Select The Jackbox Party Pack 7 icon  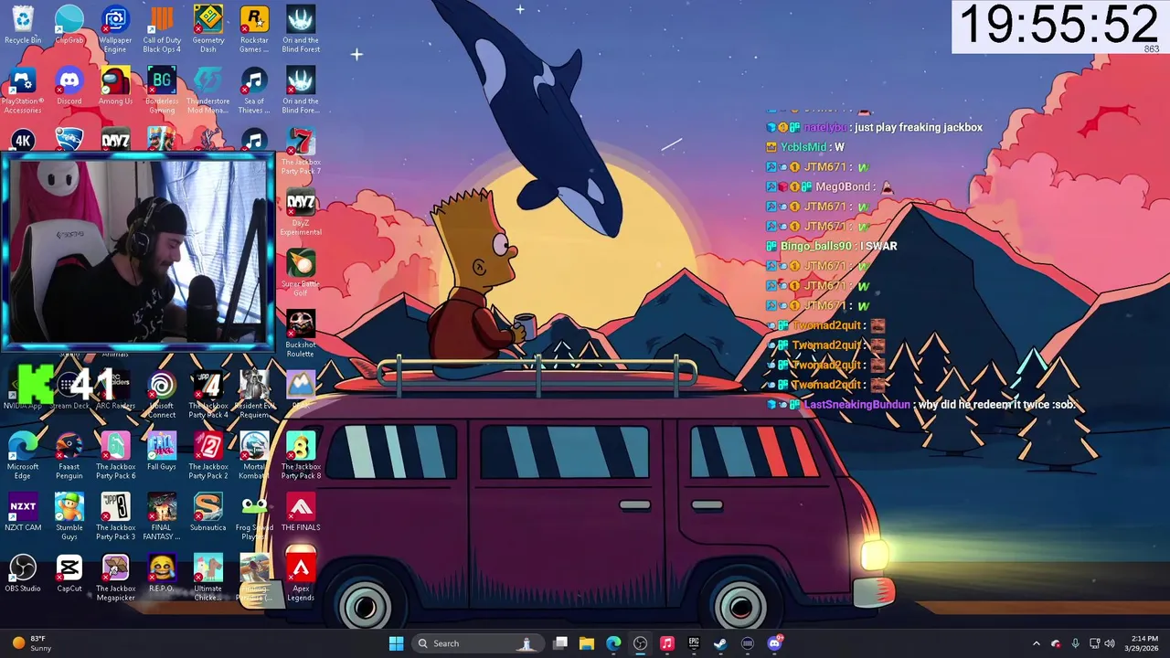[301, 152]
